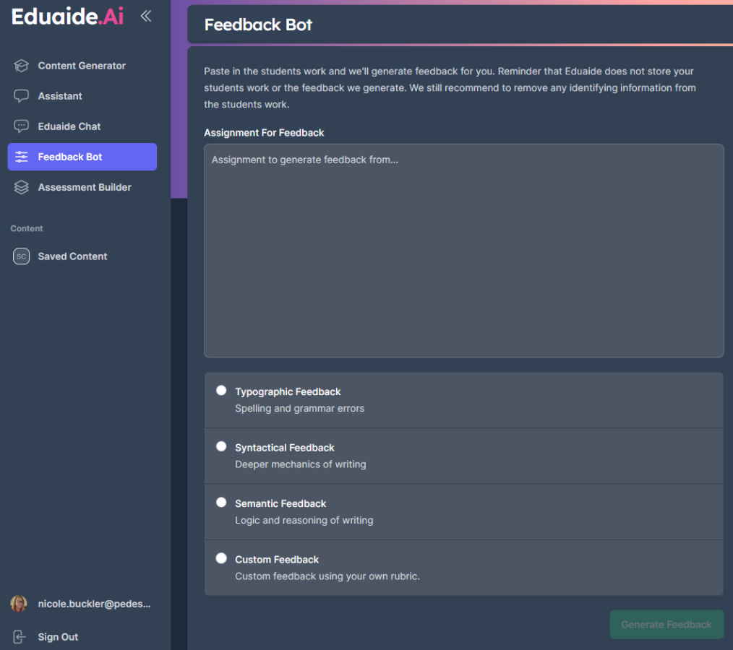Click the Assistant speech bubble icon
Screen dimensions: 733x650
(x=21, y=96)
